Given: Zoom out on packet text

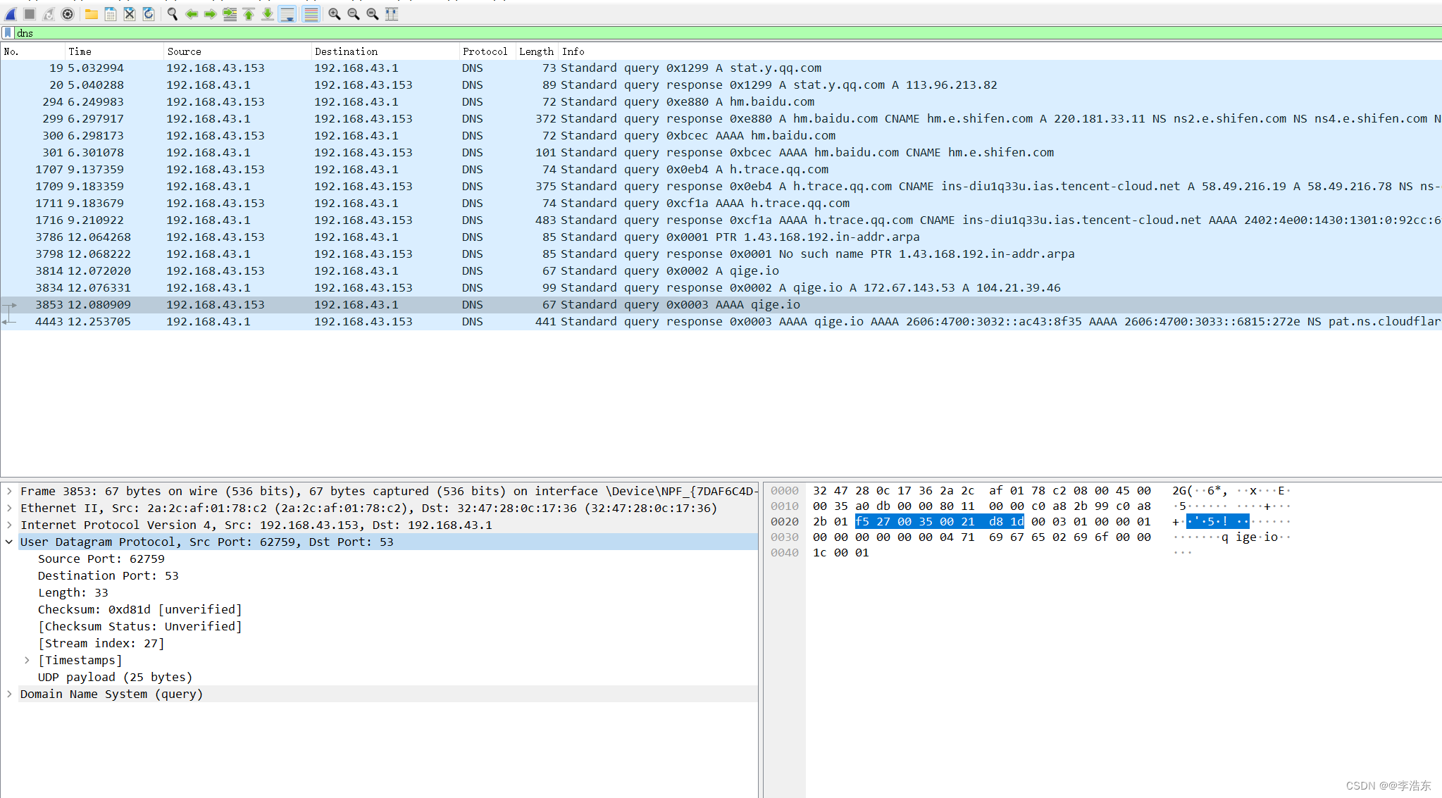Looking at the screenshot, I should click(x=354, y=14).
